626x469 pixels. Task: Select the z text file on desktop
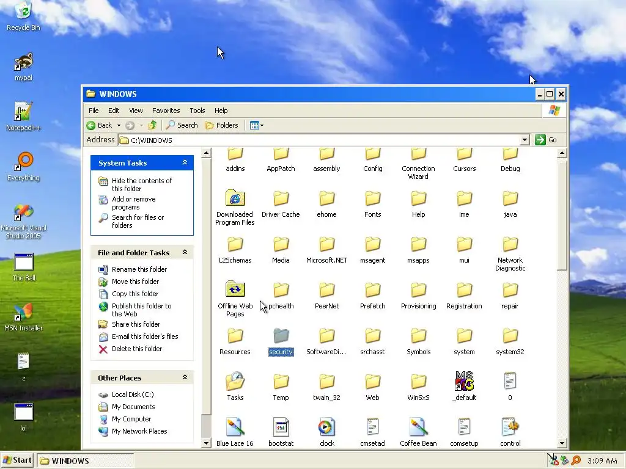point(24,367)
